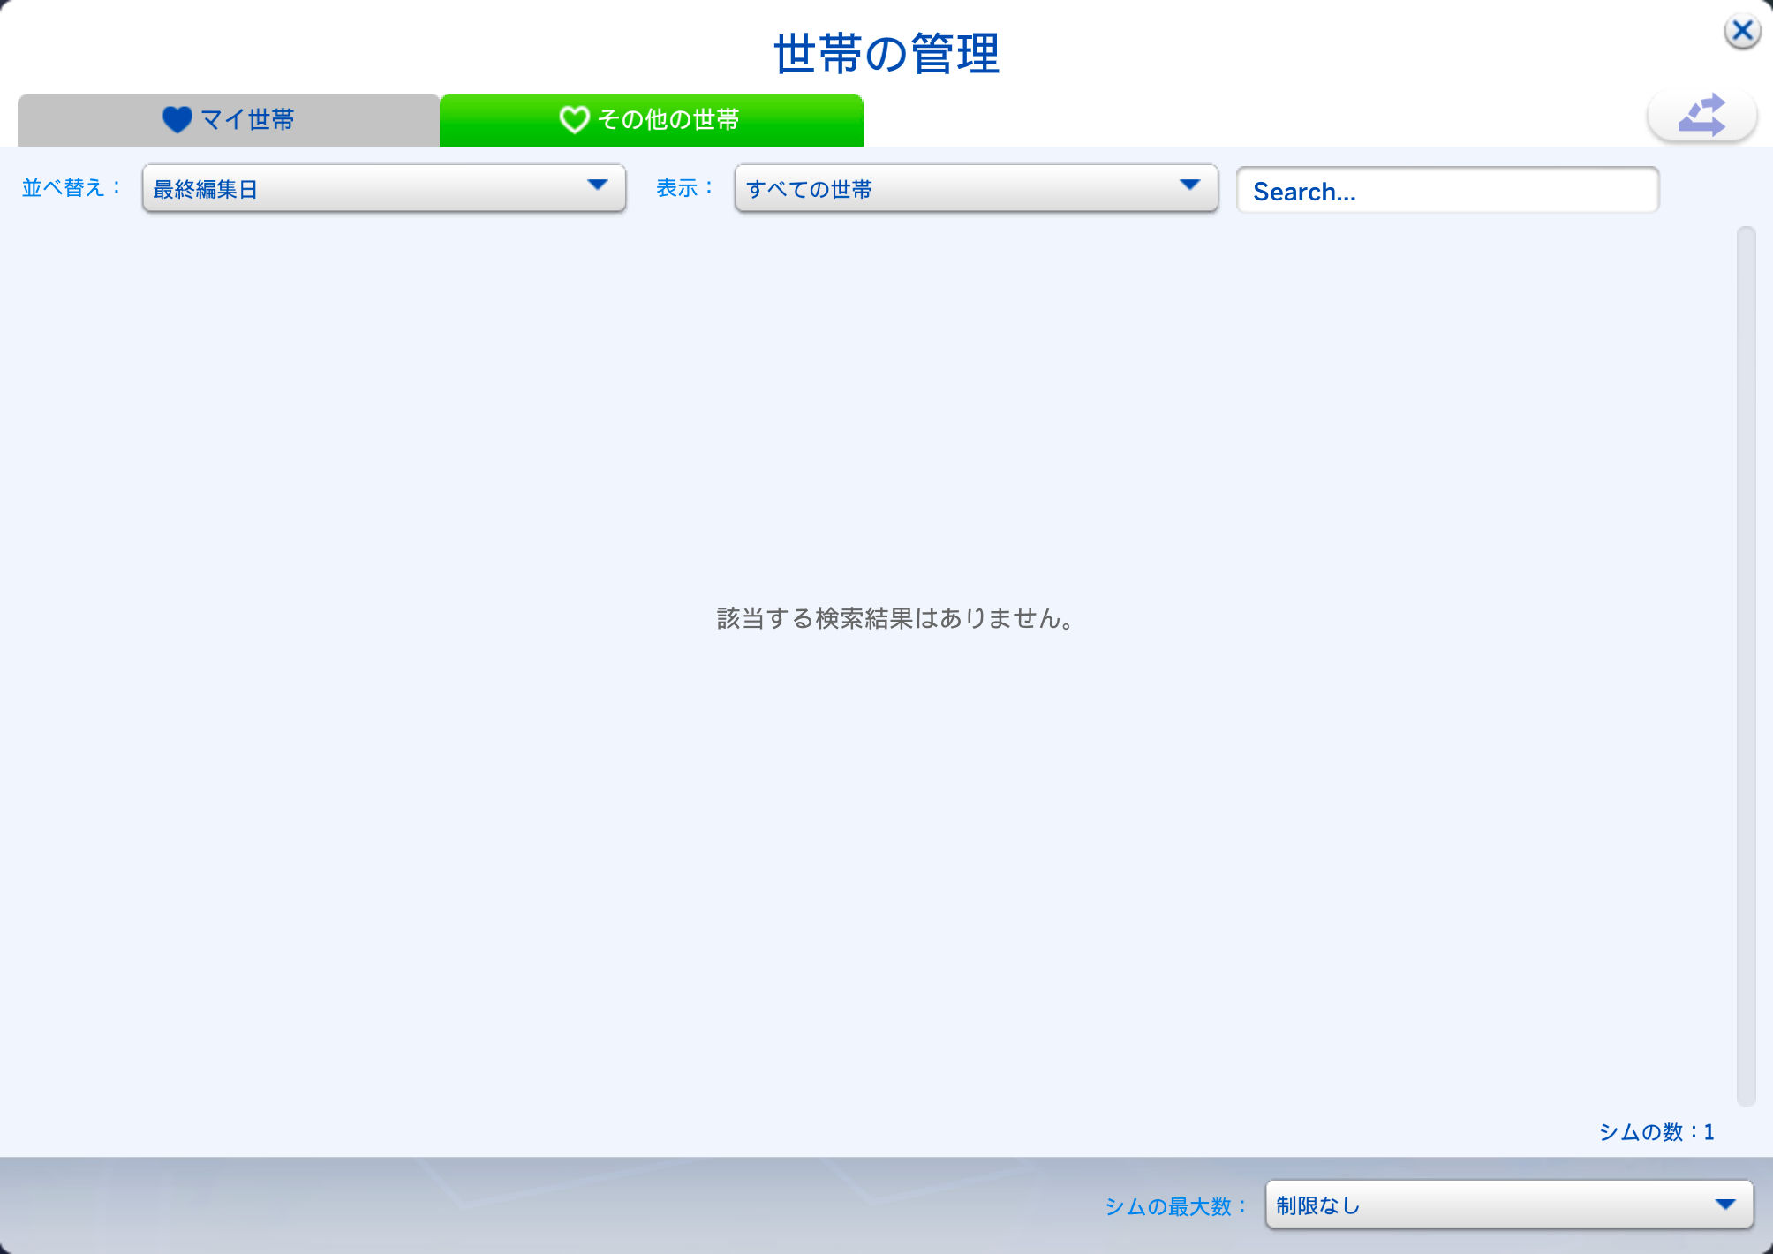Select the その他の世帯 tab
Viewport: 1773px width, 1254px height.
tap(652, 119)
